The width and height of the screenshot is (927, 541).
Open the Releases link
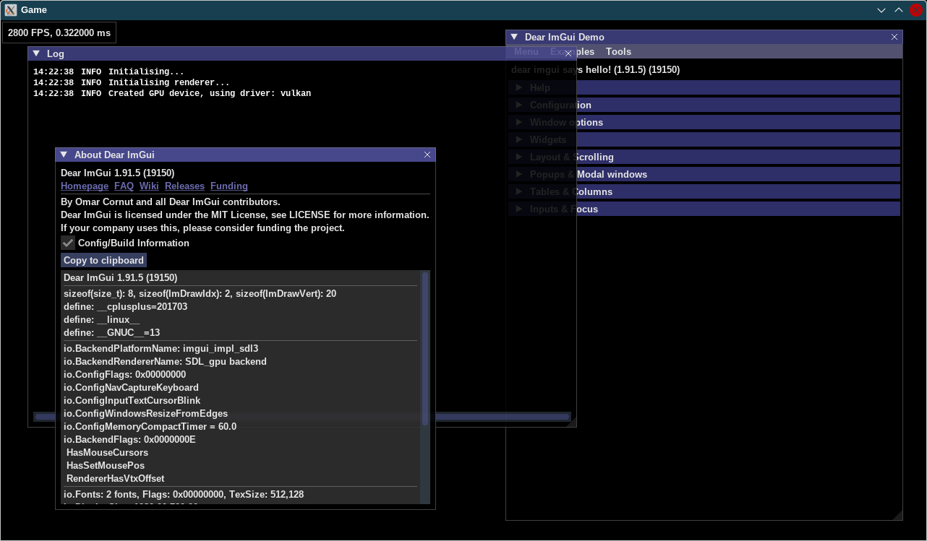(x=184, y=186)
